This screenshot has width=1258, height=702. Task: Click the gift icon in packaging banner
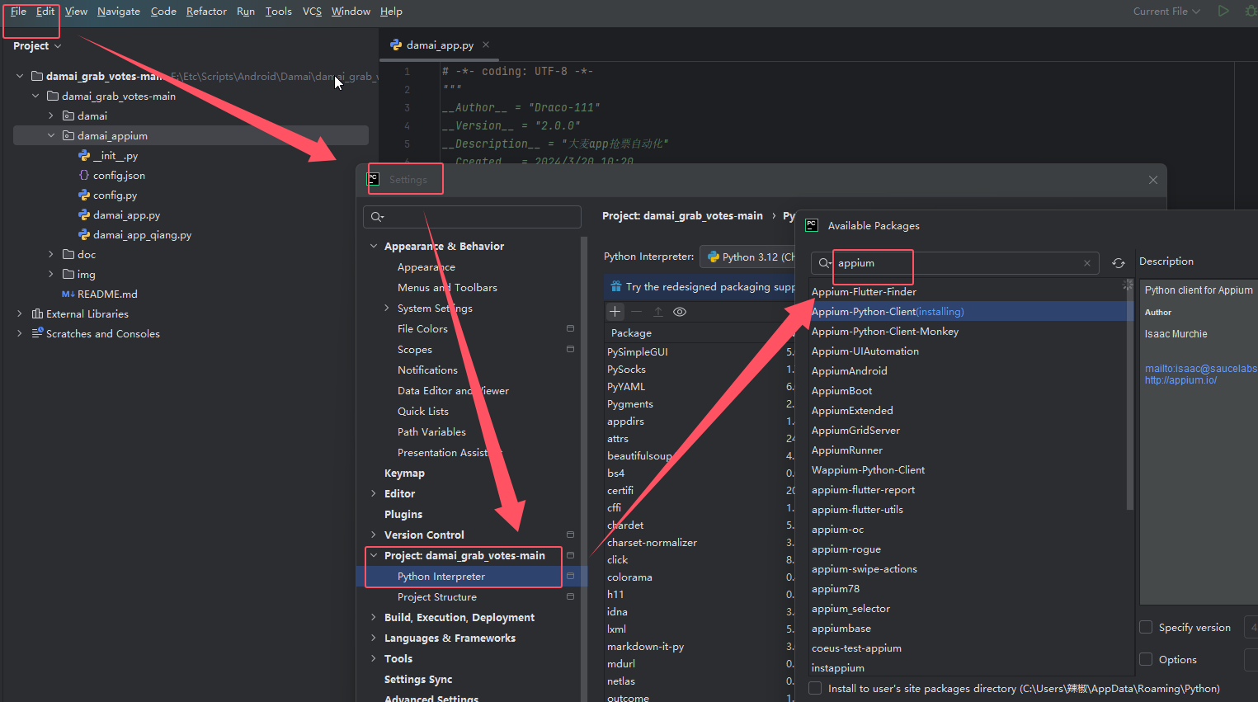pyautogui.click(x=615, y=286)
